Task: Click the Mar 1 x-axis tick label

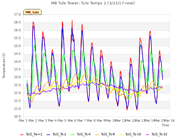Action: pyautogui.click(x=23, y=120)
